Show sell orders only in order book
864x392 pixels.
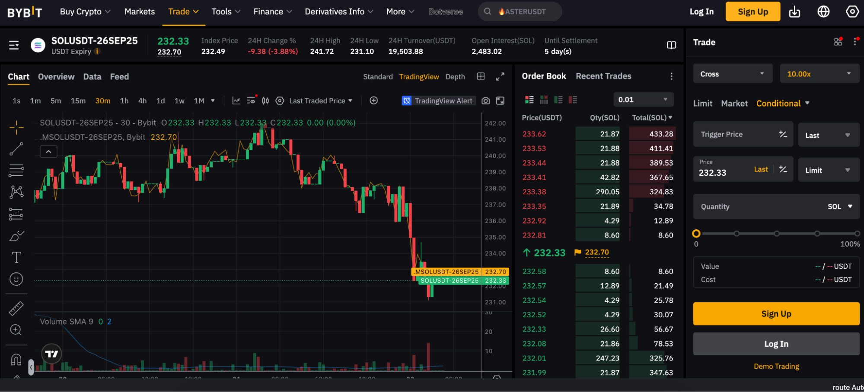pyautogui.click(x=573, y=100)
